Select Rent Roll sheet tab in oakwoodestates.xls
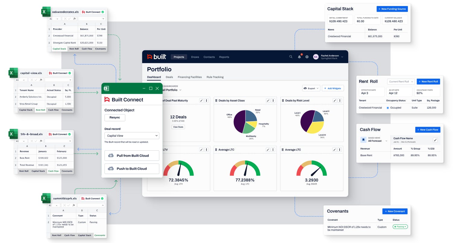The width and height of the screenshot is (454, 243). [74, 49]
